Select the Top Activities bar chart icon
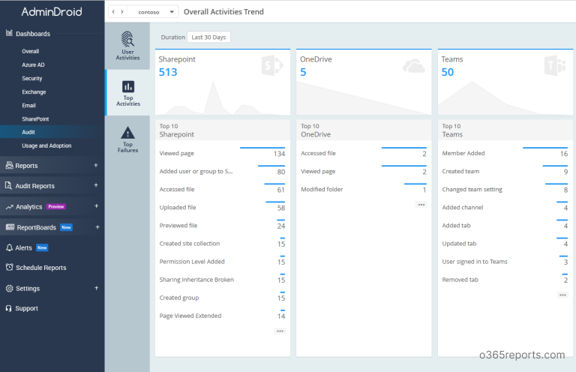Viewport: 576px width, 372px height. pyautogui.click(x=127, y=87)
